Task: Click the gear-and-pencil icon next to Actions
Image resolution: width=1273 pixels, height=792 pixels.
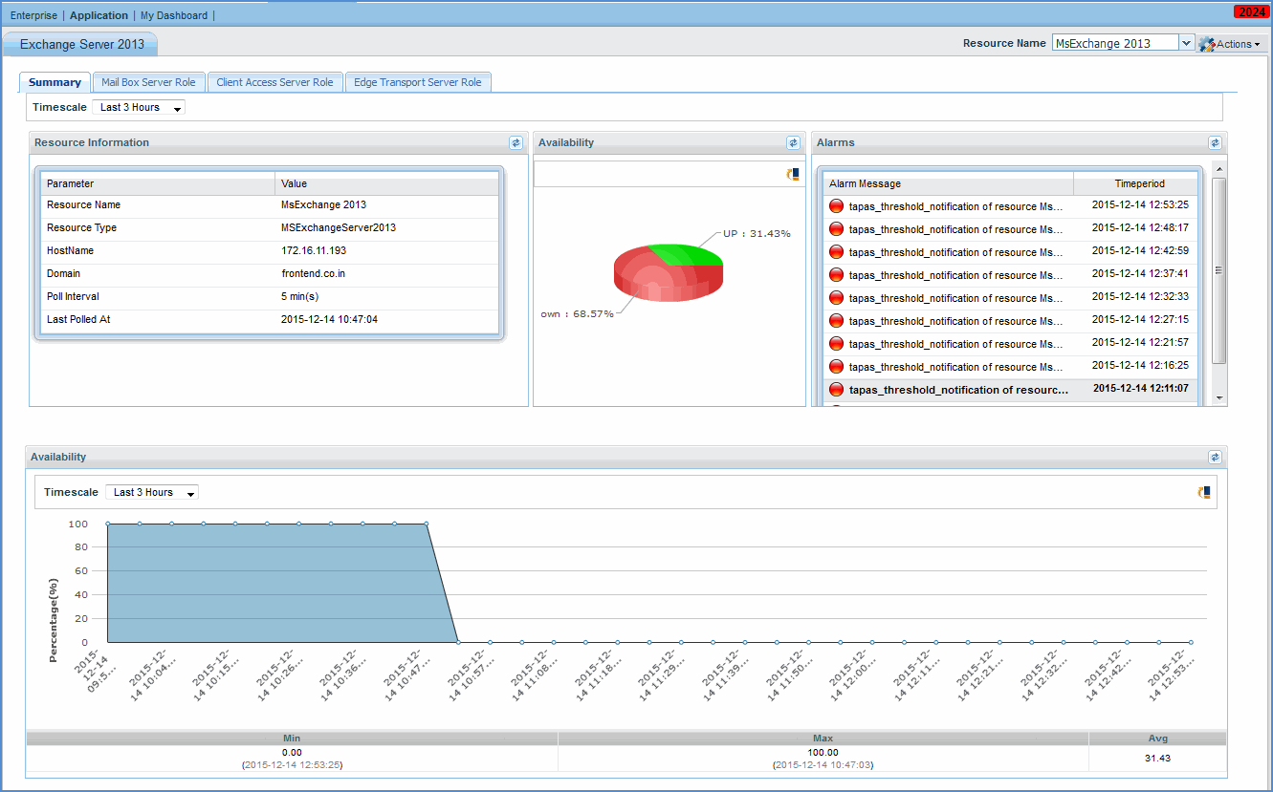Action: click(x=1206, y=43)
